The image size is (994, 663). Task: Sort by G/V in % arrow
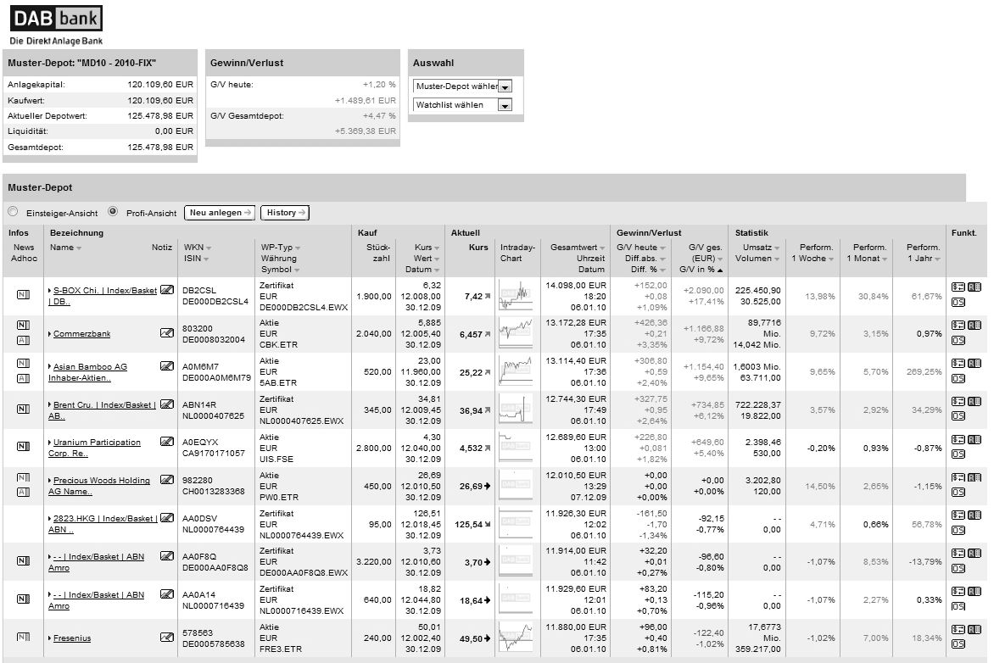click(720, 270)
